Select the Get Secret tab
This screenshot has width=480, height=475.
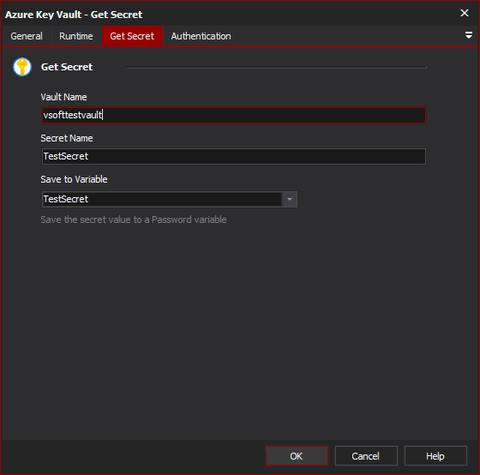click(x=132, y=36)
